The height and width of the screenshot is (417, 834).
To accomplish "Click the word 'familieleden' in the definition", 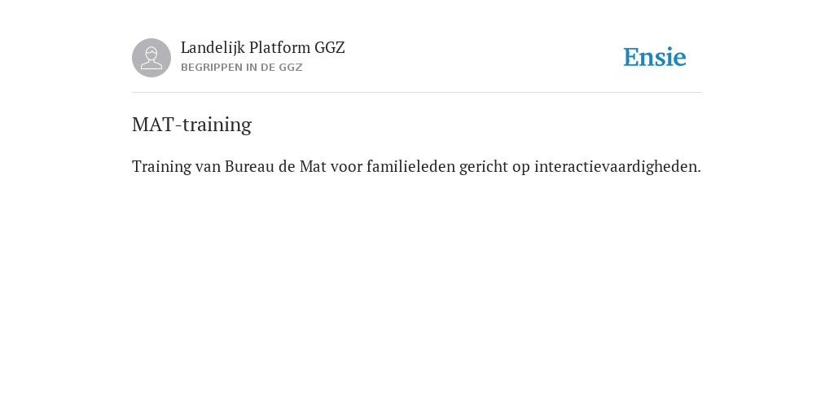I will coord(410,167).
